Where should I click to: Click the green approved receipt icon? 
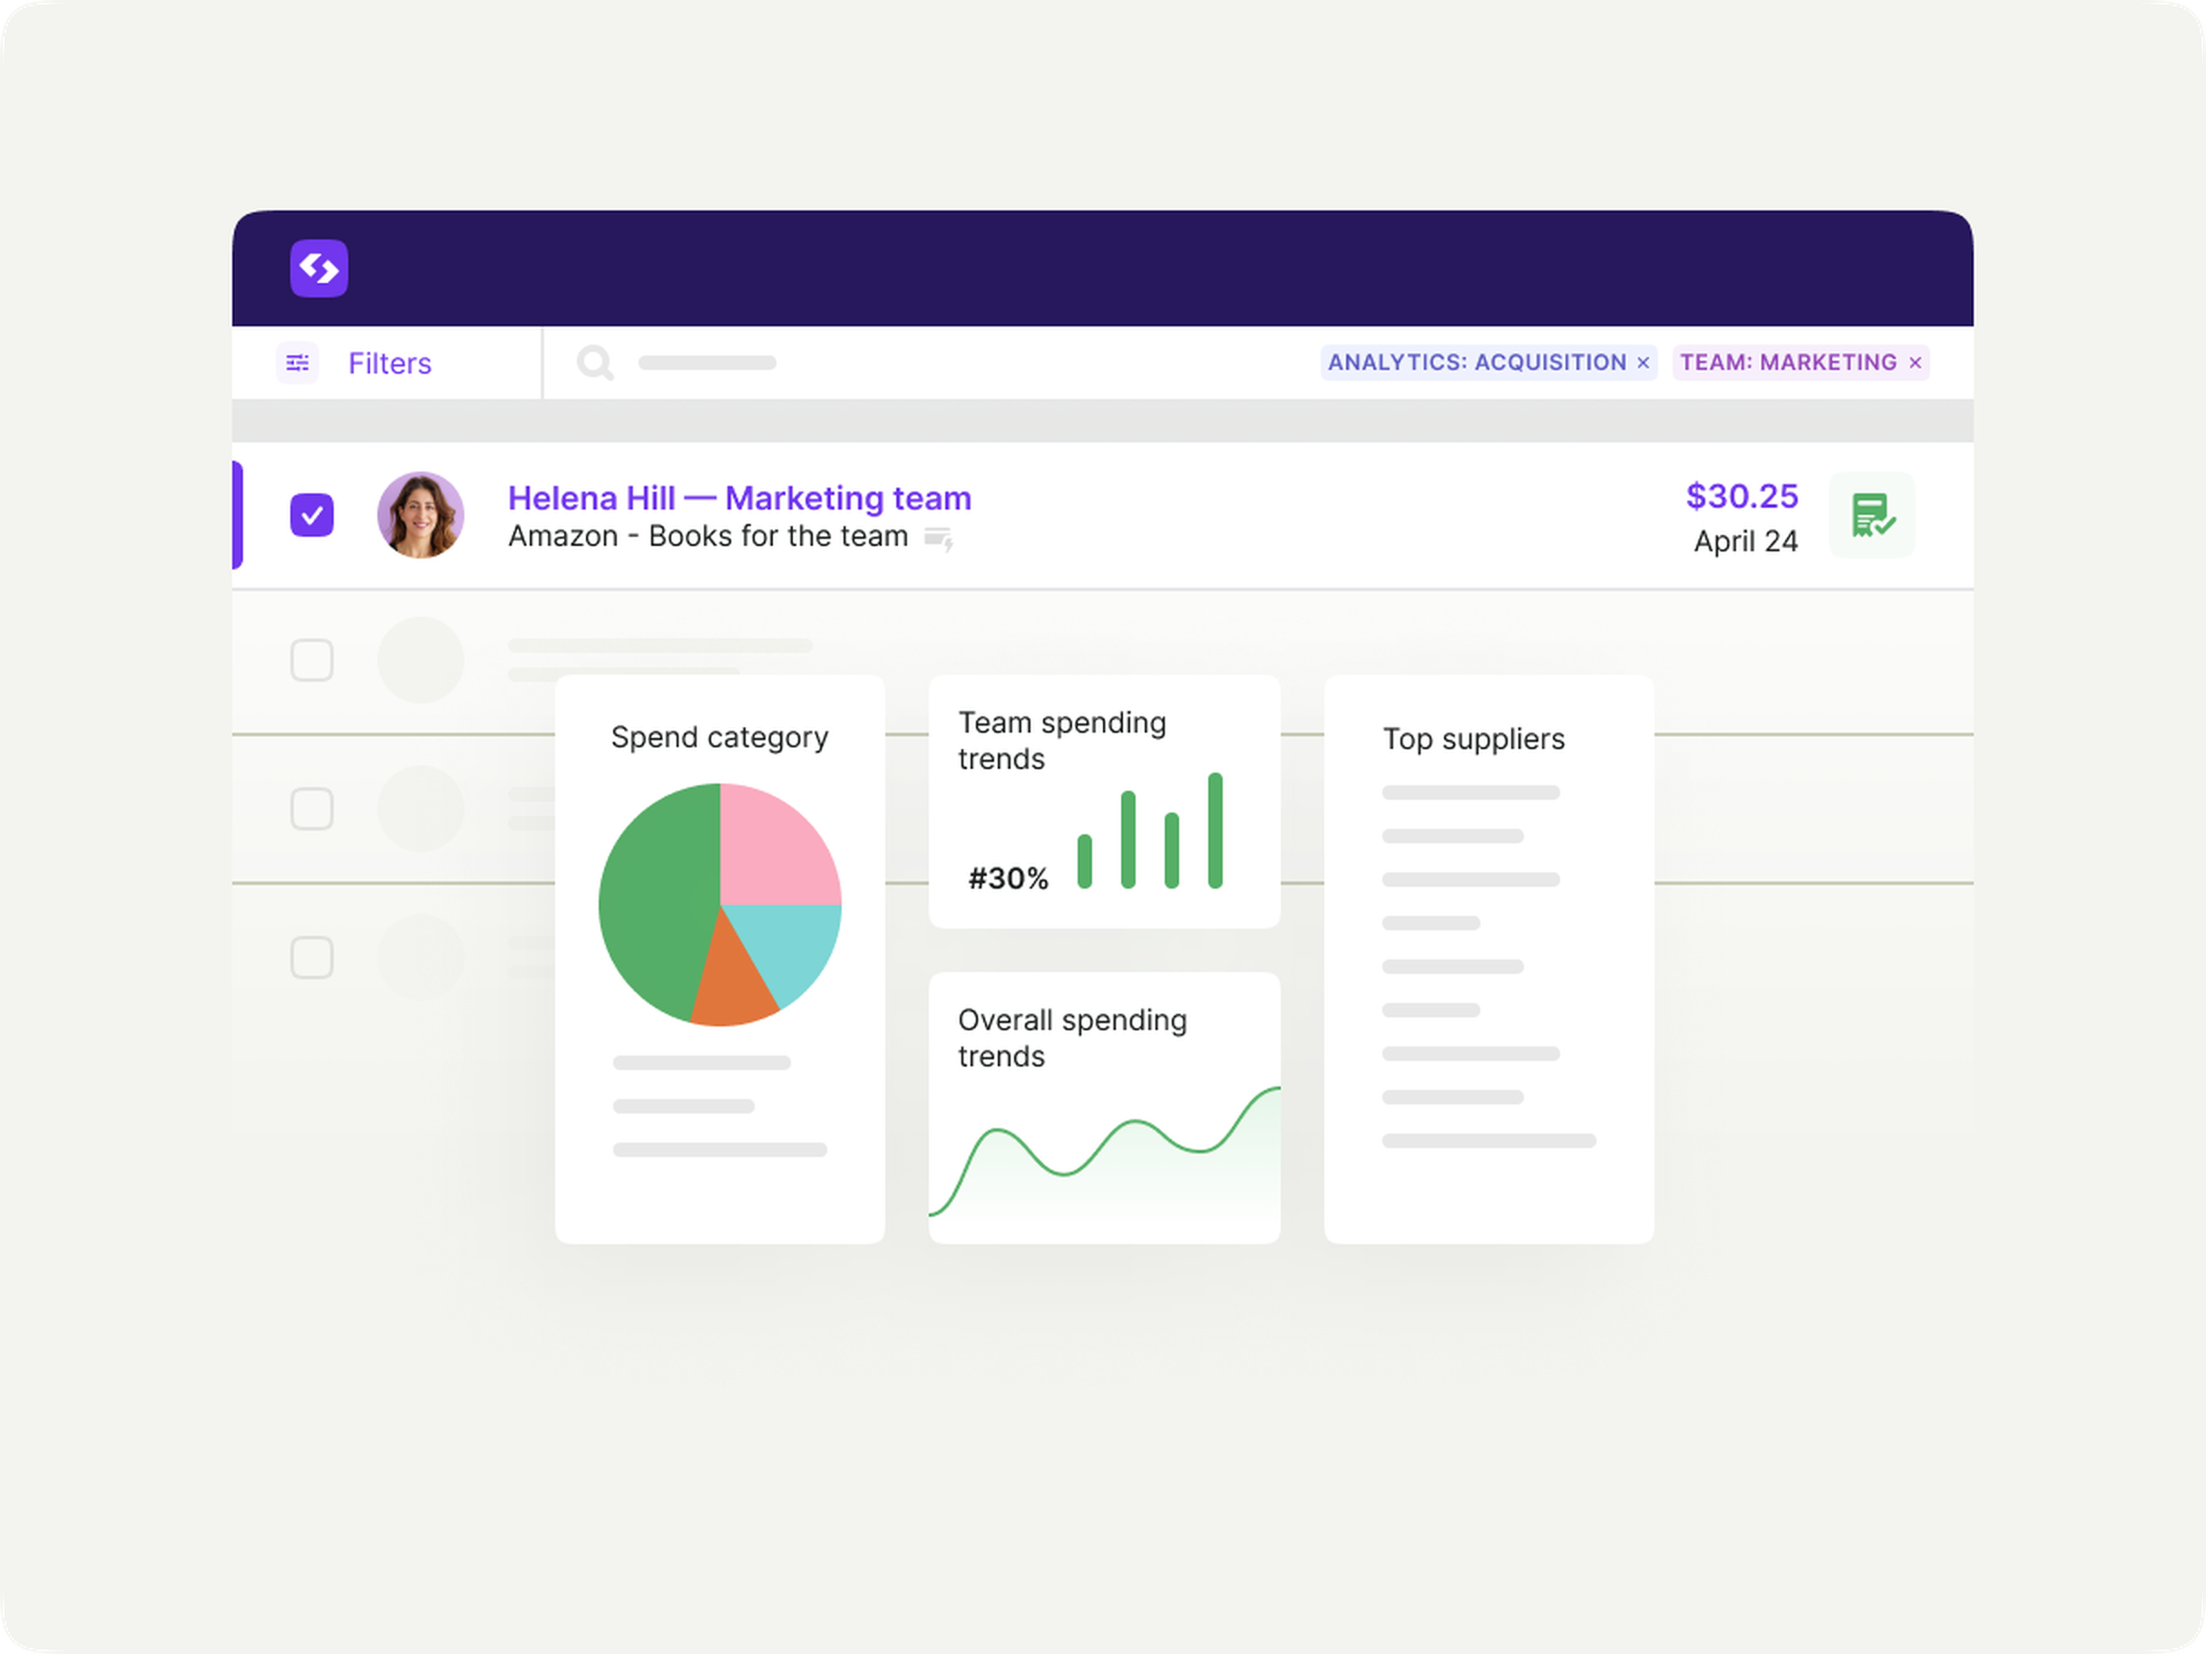[1871, 515]
